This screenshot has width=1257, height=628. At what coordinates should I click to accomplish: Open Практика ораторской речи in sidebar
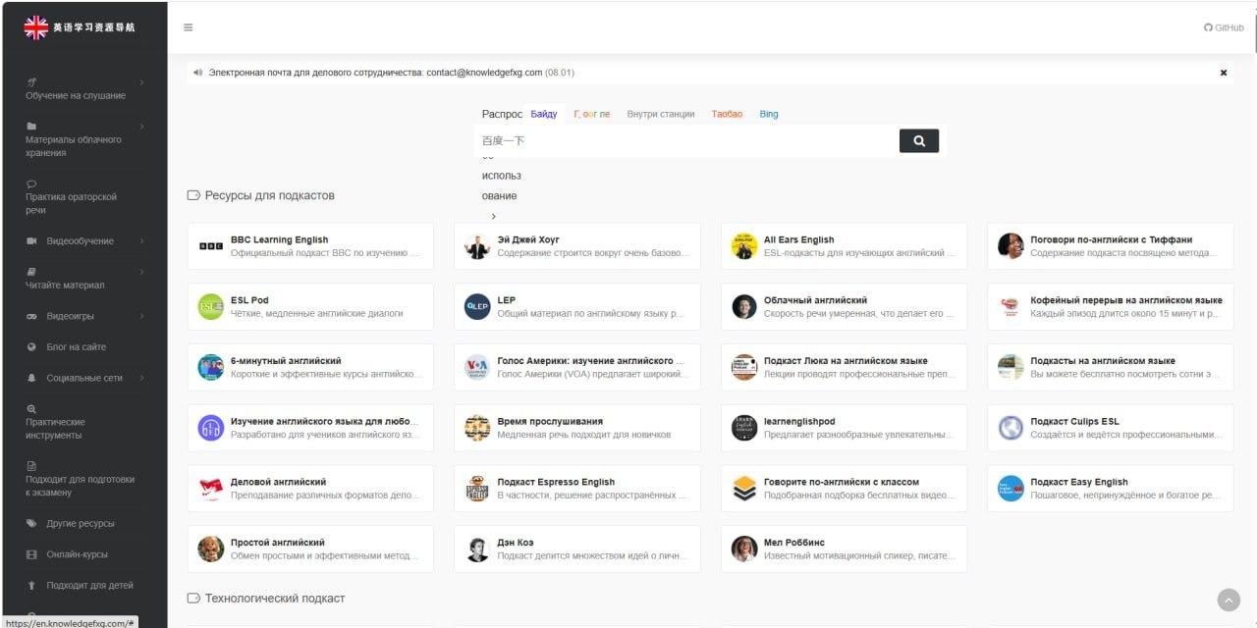click(71, 203)
